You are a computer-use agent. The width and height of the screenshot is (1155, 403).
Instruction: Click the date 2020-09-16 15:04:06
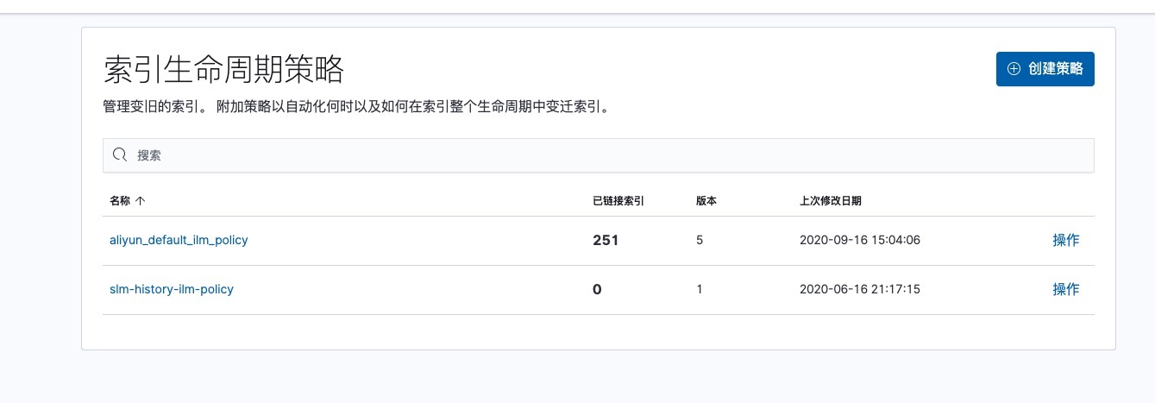coord(860,240)
